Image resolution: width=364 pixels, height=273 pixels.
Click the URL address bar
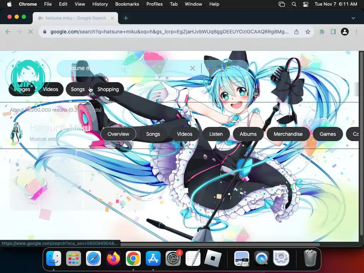coord(169,32)
